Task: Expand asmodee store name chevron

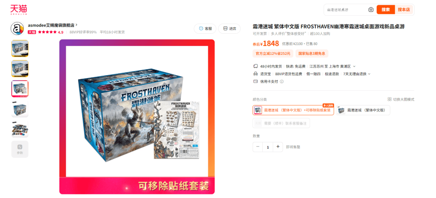Action: click(x=76, y=25)
